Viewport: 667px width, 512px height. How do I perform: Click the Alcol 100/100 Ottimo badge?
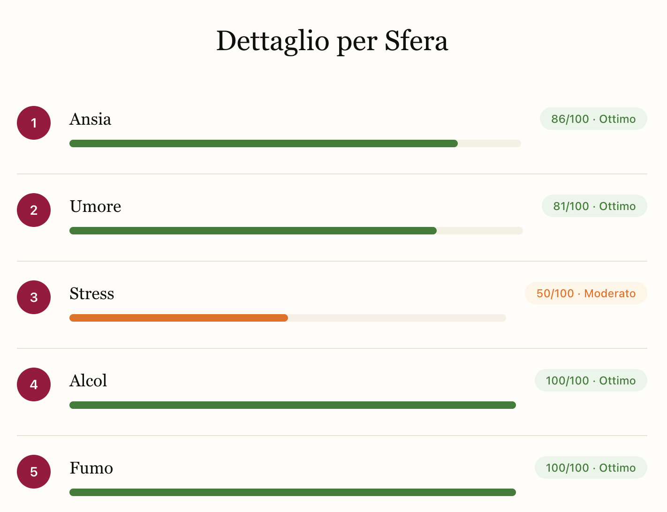pyautogui.click(x=591, y=381)
